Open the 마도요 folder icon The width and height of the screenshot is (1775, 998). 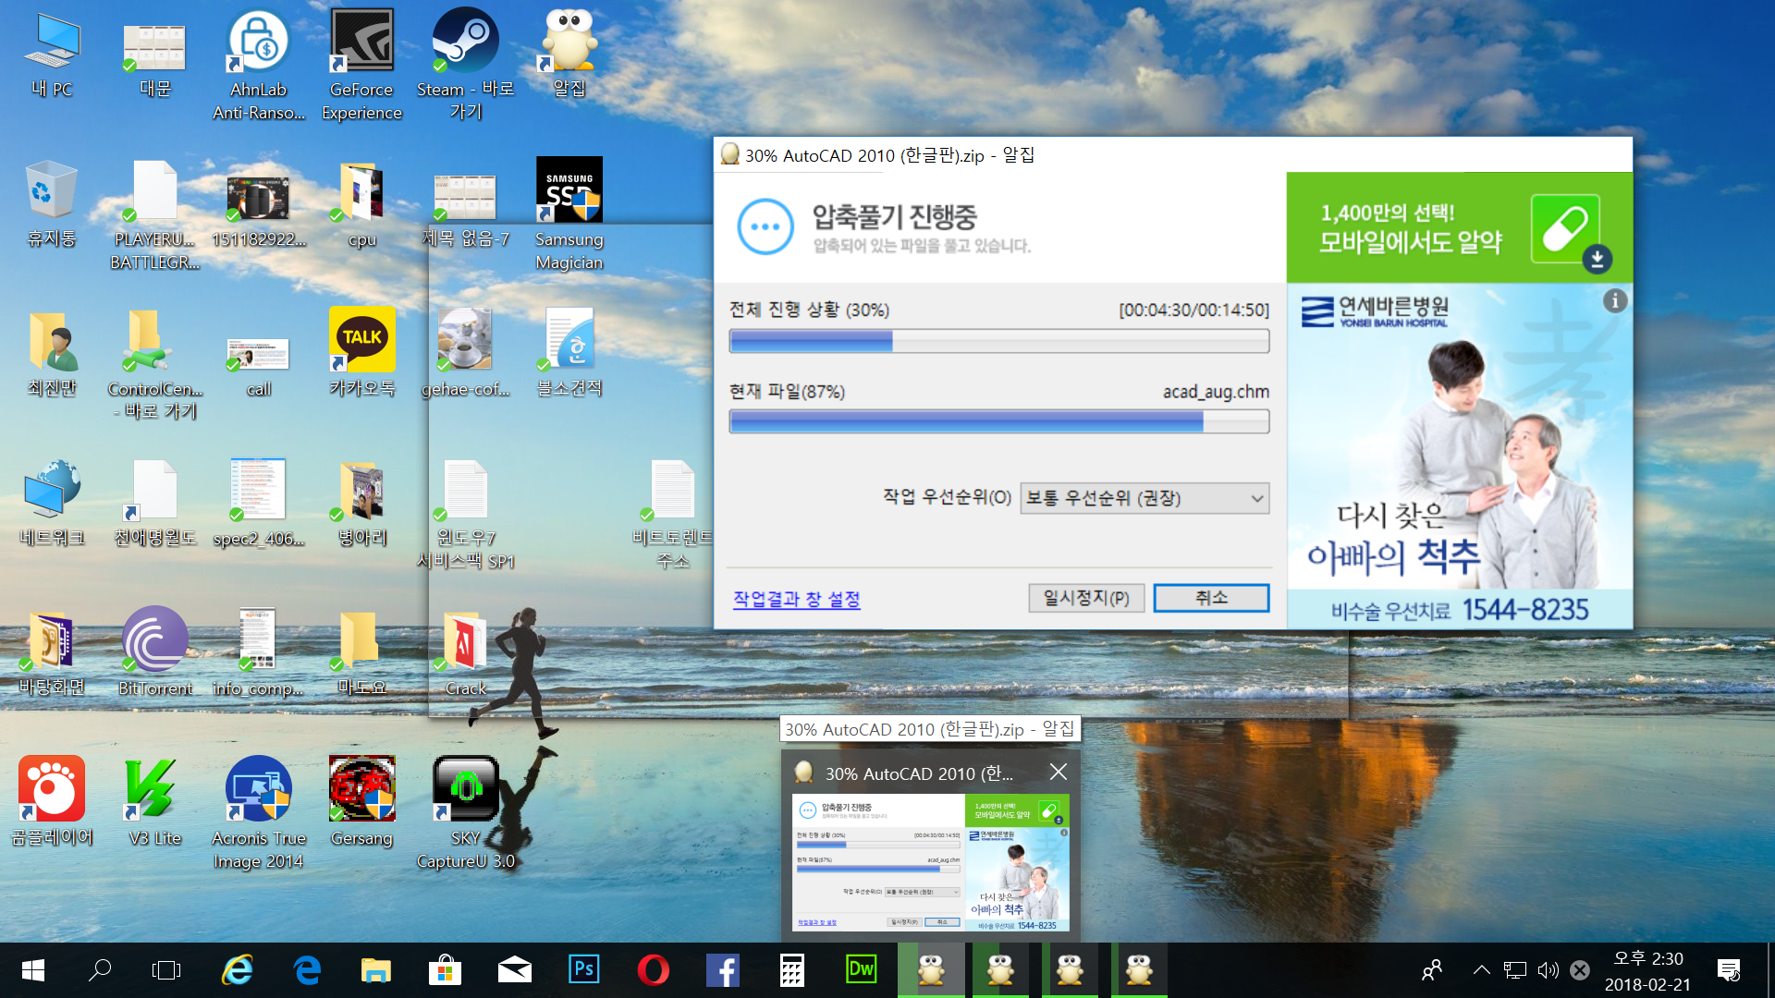click(x=361, y=653)
